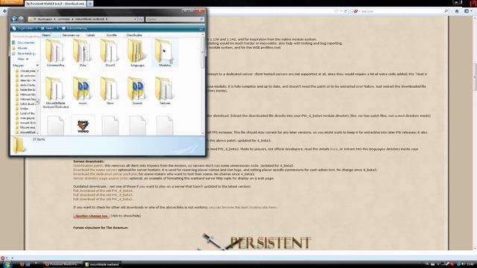Click the mountblade warband breadcrumb segment

pos(89,19)
